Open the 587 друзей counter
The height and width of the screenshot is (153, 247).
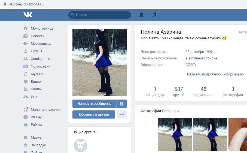click(179, 91)
